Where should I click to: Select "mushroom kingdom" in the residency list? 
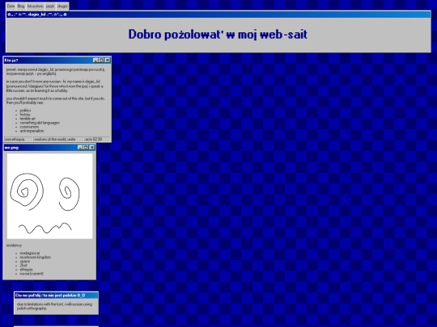tap(35, 258)
